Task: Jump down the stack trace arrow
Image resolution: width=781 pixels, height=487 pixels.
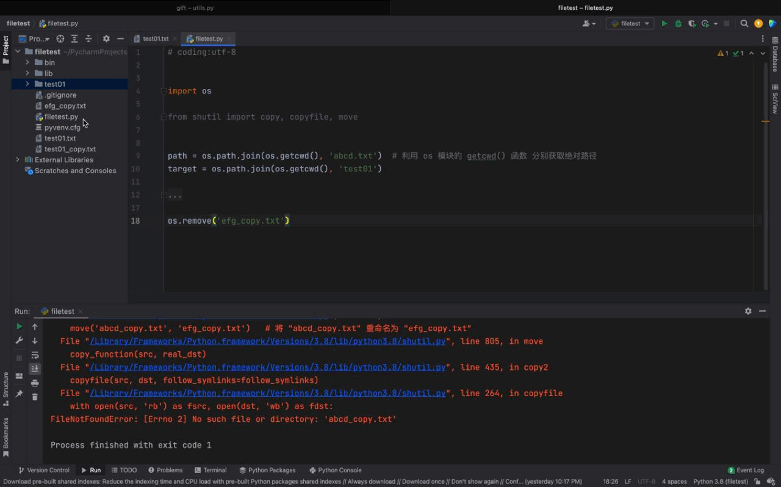Action: point(35,341)
